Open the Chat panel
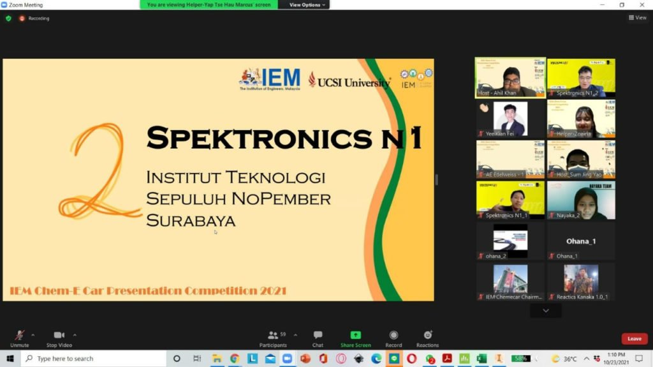653x367 pixels. pyautogui.click(x=318, y=339)
